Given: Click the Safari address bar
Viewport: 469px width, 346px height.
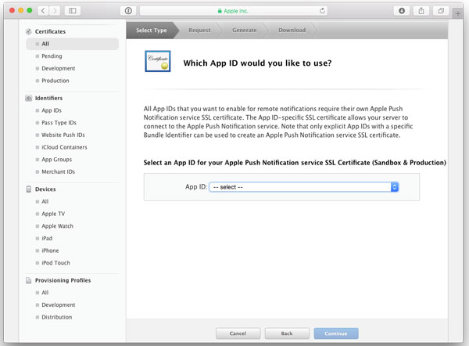Looking at the screenshot, I should tap(234, 11).
